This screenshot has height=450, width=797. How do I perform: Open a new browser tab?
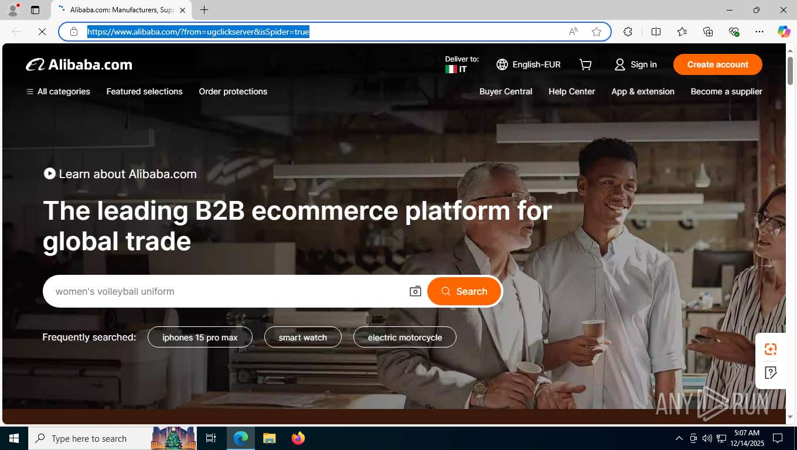(204, 10)
